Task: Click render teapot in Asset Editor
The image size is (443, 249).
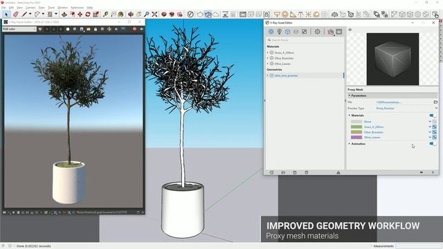Action: (x=330, y=32)
